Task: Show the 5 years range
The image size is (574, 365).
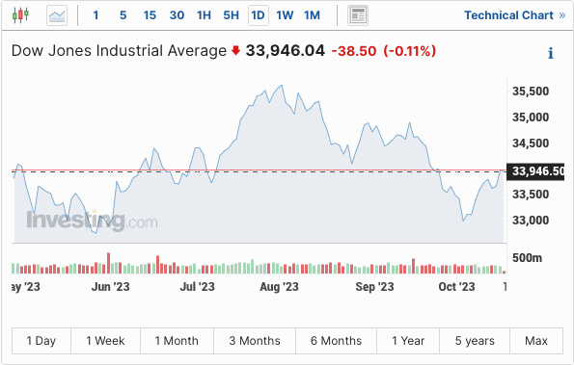Action: 475,341
